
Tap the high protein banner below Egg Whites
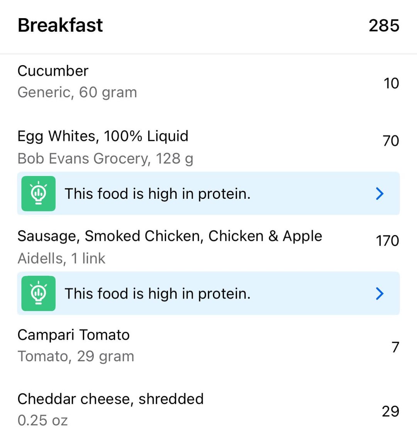208,194
